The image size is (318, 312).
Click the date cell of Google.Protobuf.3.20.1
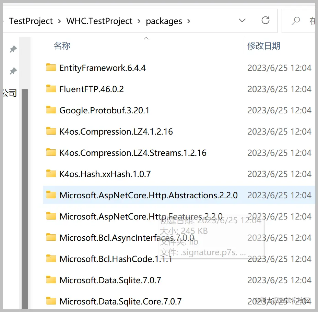[x=279, y=111]
